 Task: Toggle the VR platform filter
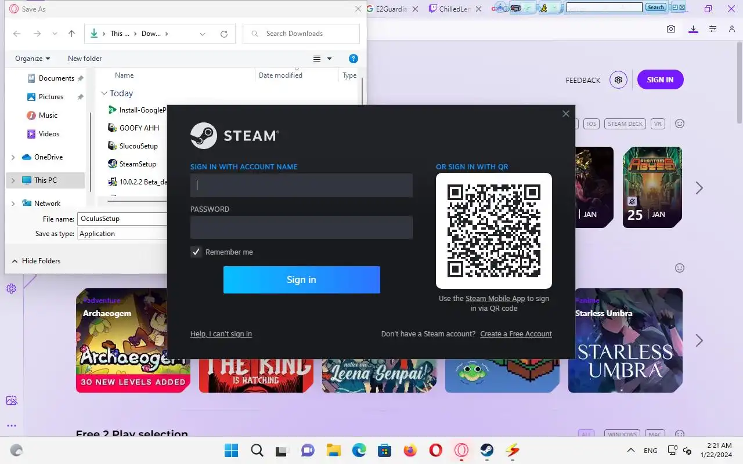(658, 124)
